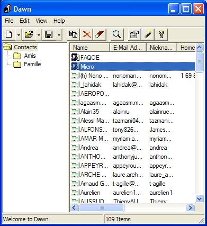Screen dimensions: 207x226
Task: Click the t-agille nickname cell
Action: click(x=157, y=184)
